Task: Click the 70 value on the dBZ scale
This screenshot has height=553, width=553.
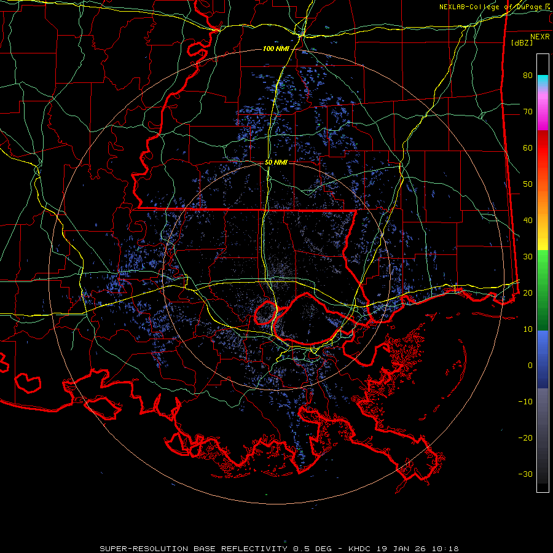Action: tap(528, 112)
